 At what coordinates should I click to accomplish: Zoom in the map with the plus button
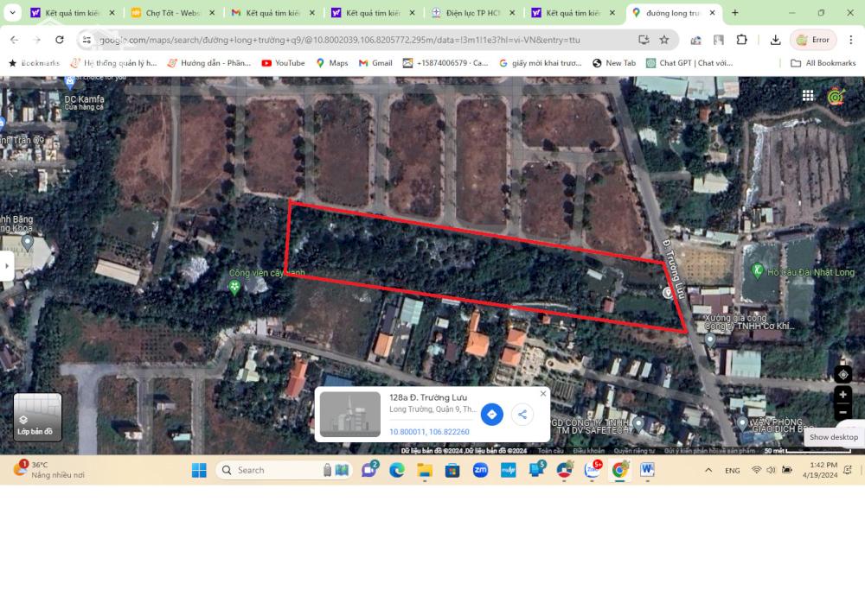(x=843, y=395)
